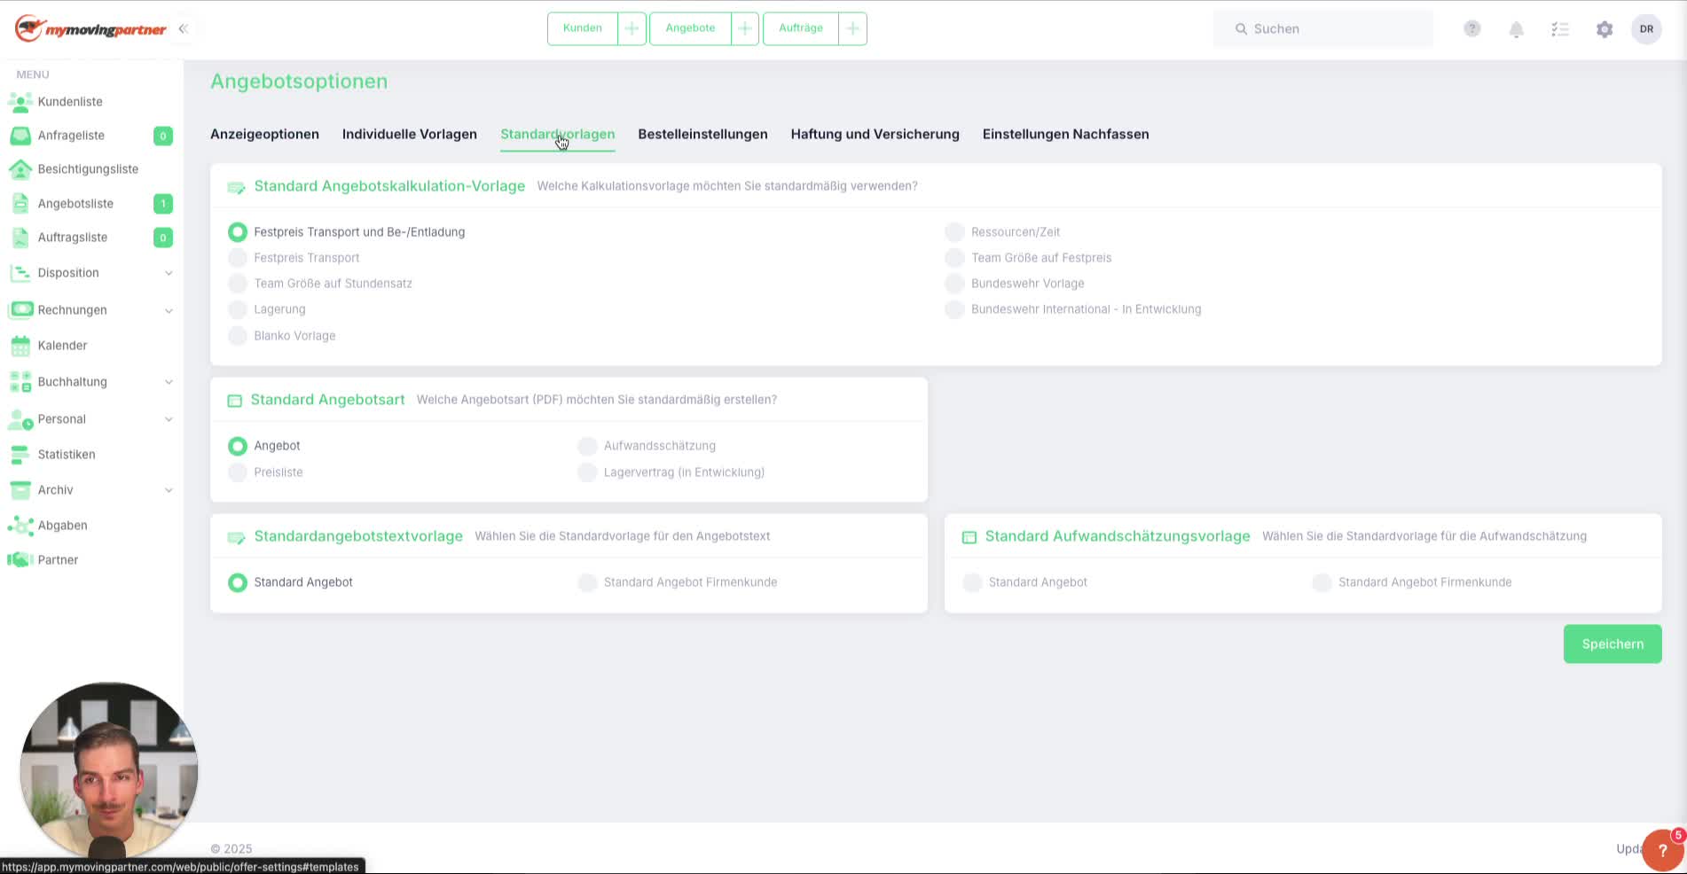
Task: Click the plus next to Kunden
Action: pos(632,28)
